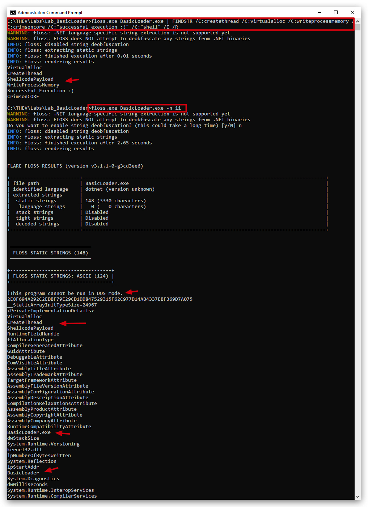Screen dimensions: 368x507
Task: Select the 'FLARE FLOSS RESULTS' version line
Action: [75, 166]
